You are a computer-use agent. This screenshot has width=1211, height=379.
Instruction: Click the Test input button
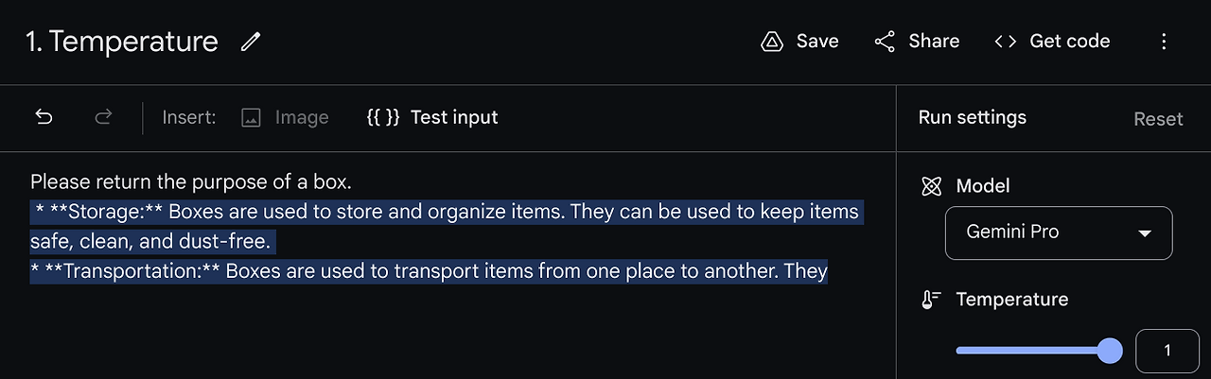[432, 117]
